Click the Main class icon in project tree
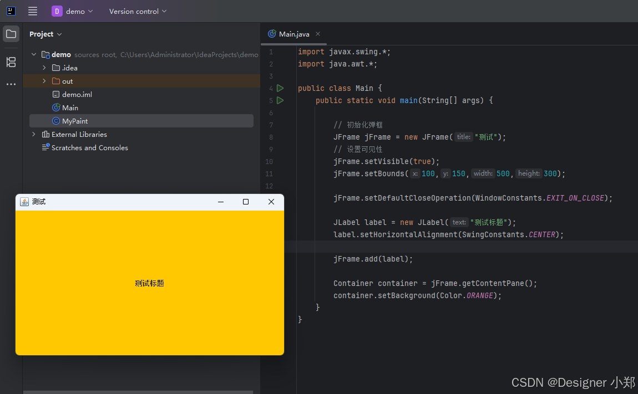638x394 pixels. pos(56,108)
